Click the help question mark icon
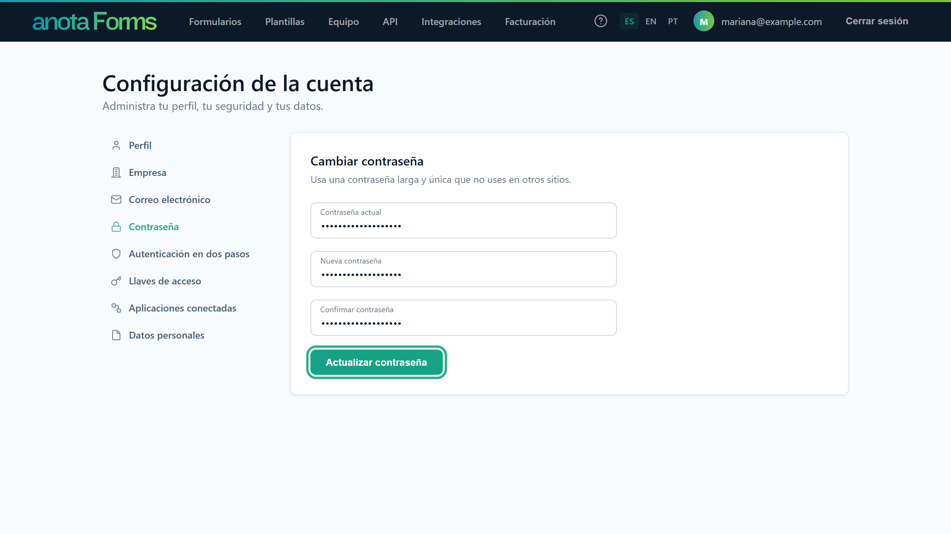Image resolution: width=951 pixels, height=534 pixels. 601,21
